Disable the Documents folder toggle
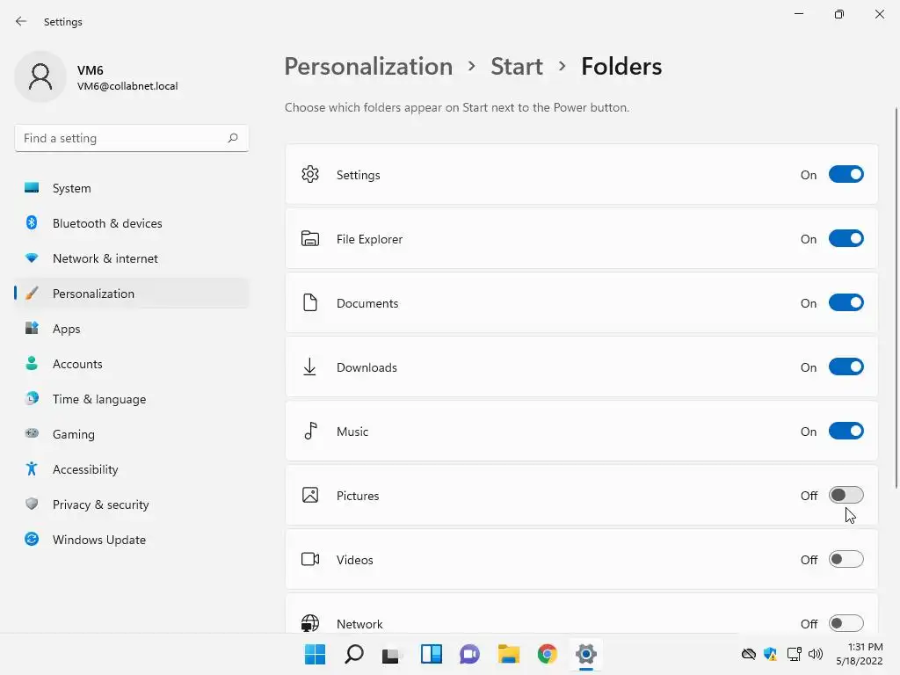The height and width of the screenshot is (675, 900). (x=846, y=303)
